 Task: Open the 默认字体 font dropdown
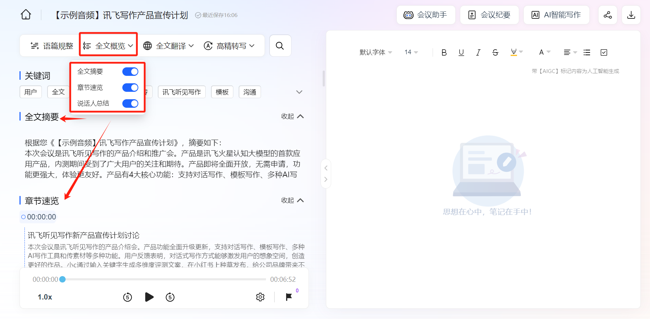376,52
